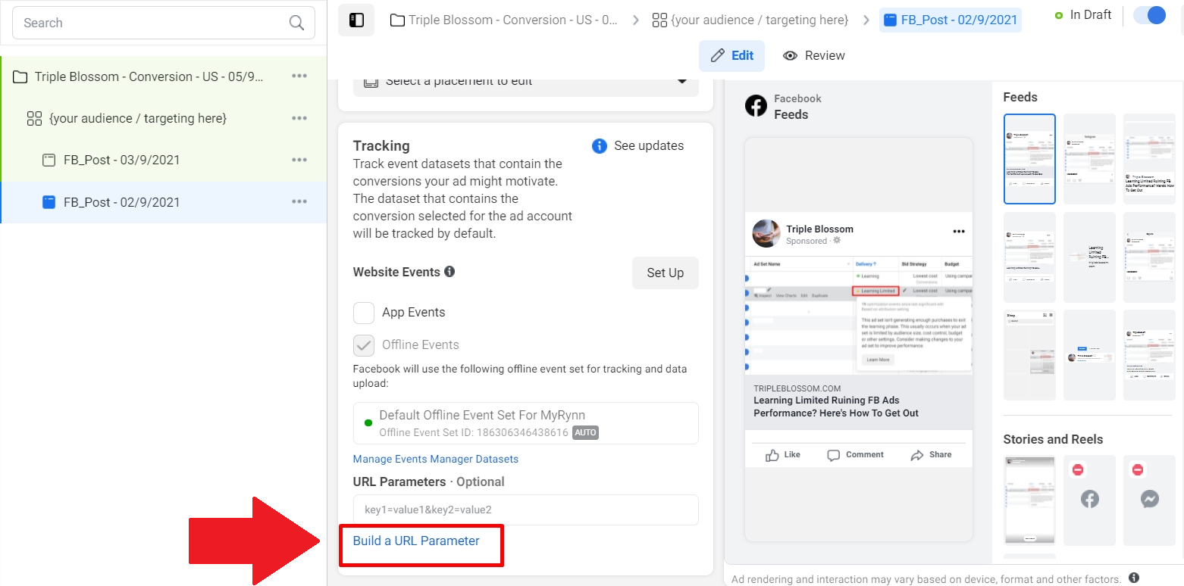Click the Messenger Stories unavailable placement icon
Viewport: 1184px width, 586px height.
1149,500
